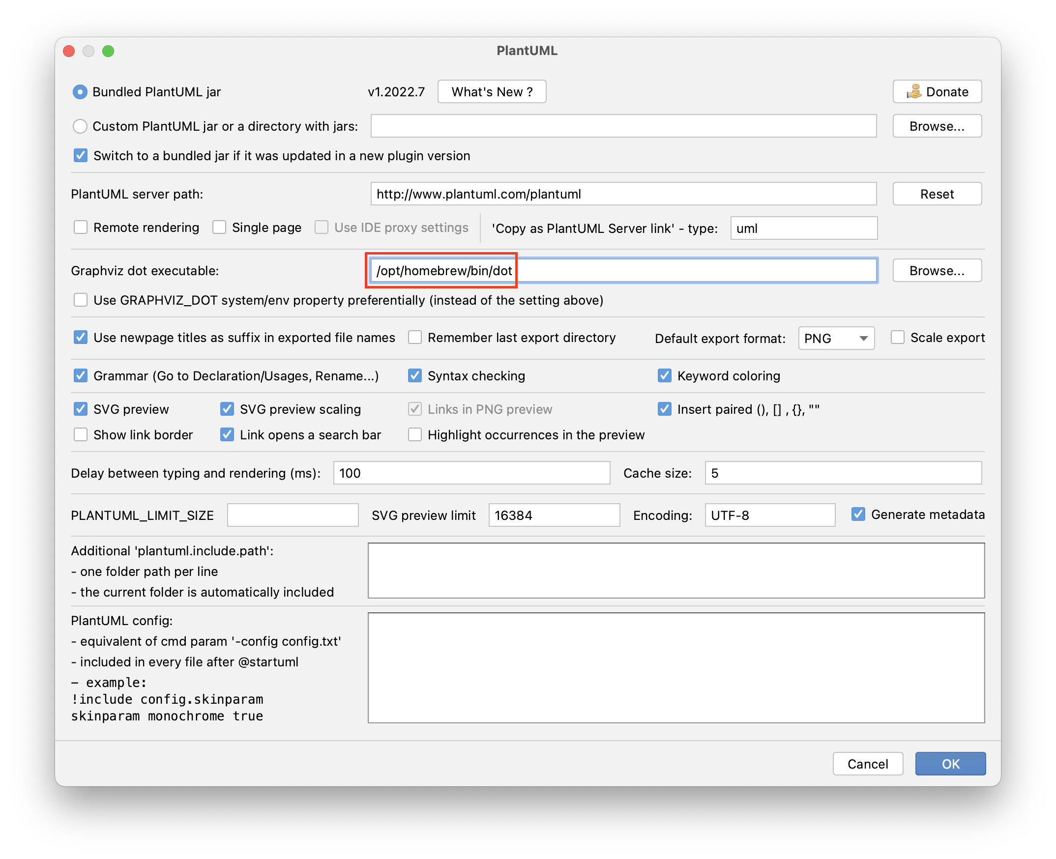Click the PLANTUML_LIMIT_SIZE input field
This screenshot has height=859, width=1056.
click(293, 515)
